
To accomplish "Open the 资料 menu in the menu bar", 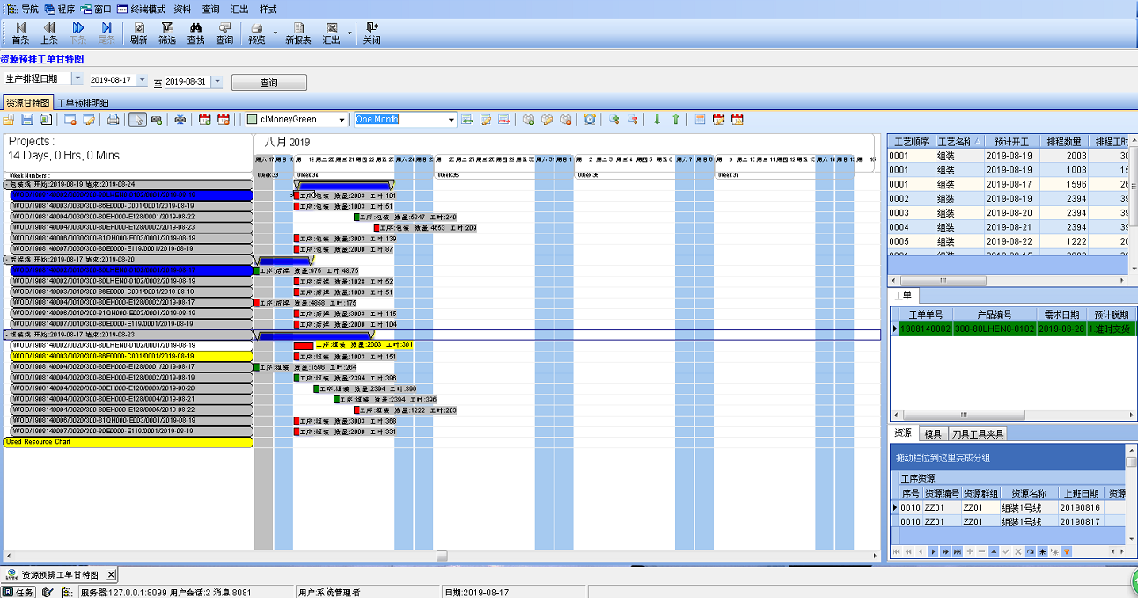I will (182, 9).
